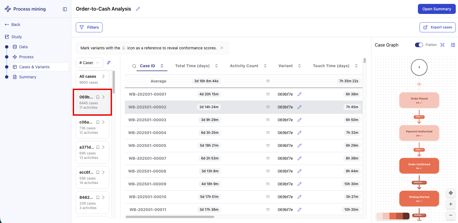Click the Export cases button
Screen dimensions: 458x223
click(x=437, y=27)
